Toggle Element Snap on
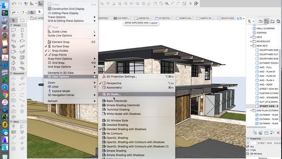 coord(71,42)
